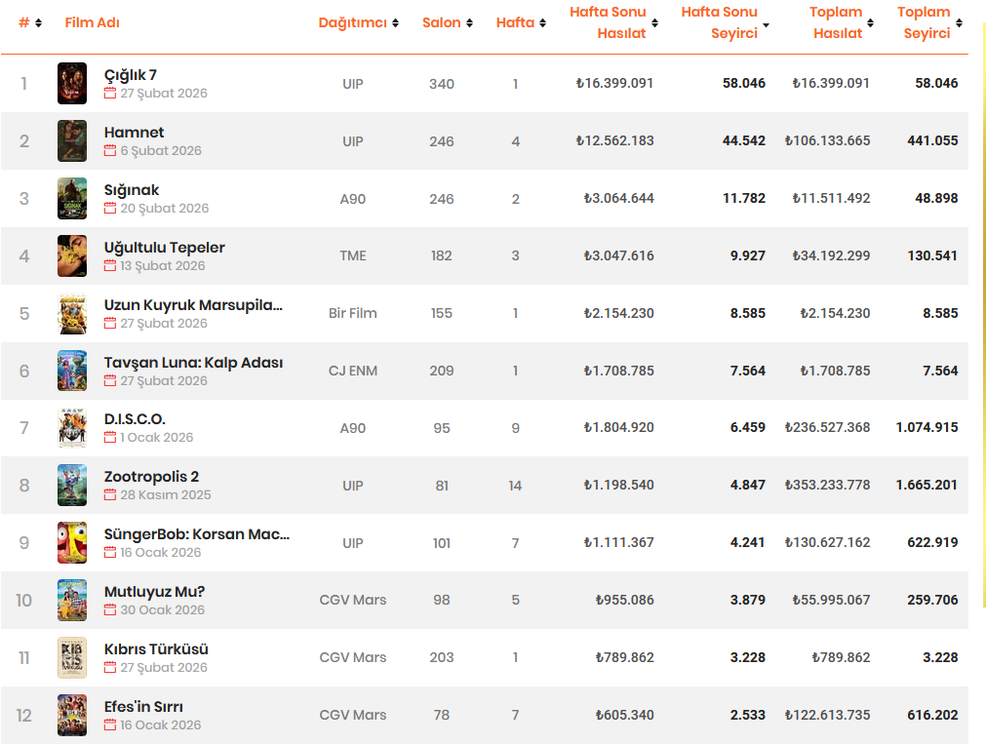Click calendar icon under Zootropolis 2
Viewport: 986px width, 745px height.
pyautogui.click(x=110, y=494)
